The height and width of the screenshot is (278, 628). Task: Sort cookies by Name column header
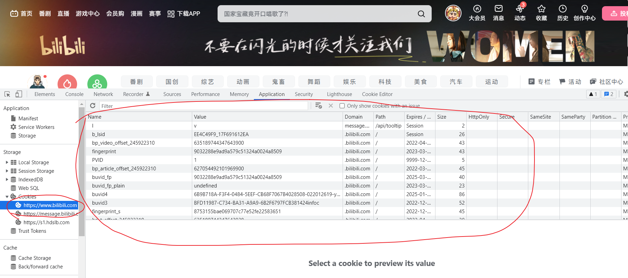tap(139, 117)
